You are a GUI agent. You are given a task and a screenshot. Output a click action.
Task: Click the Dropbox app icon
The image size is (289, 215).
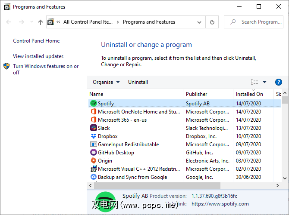pos(94,136)
